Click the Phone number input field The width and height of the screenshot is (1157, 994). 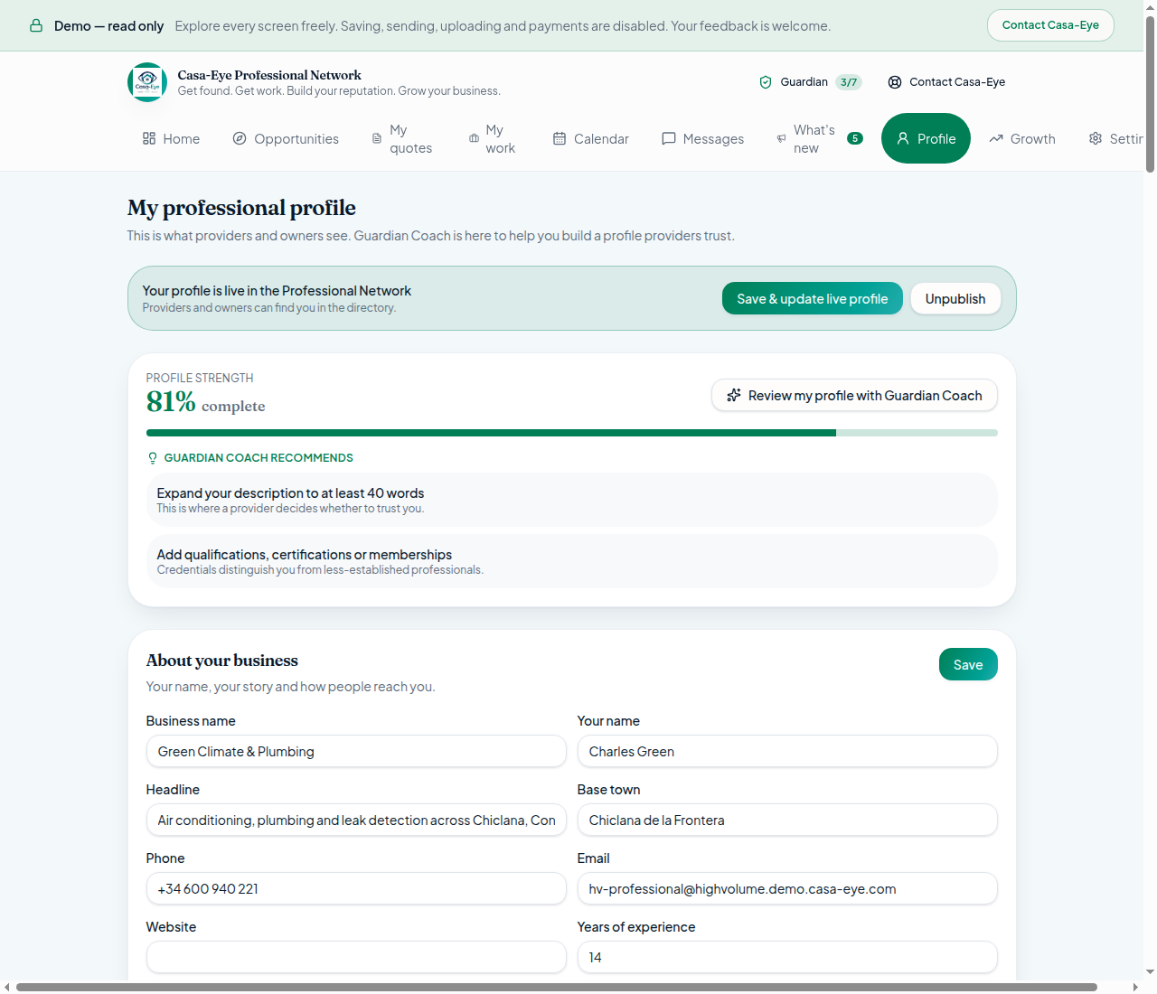pyautogui.click(x=356, y=888)
